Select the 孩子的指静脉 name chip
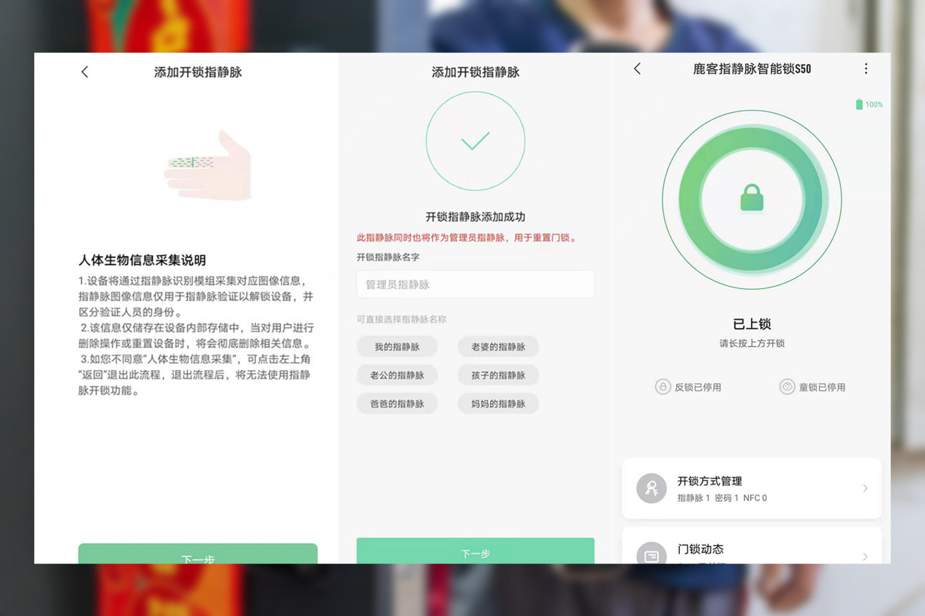Screen dimensions: 925x616 click(x=497, y=375)
